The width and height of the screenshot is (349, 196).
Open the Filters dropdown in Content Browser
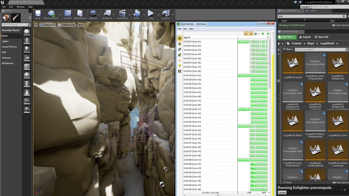tap(288, 49)
